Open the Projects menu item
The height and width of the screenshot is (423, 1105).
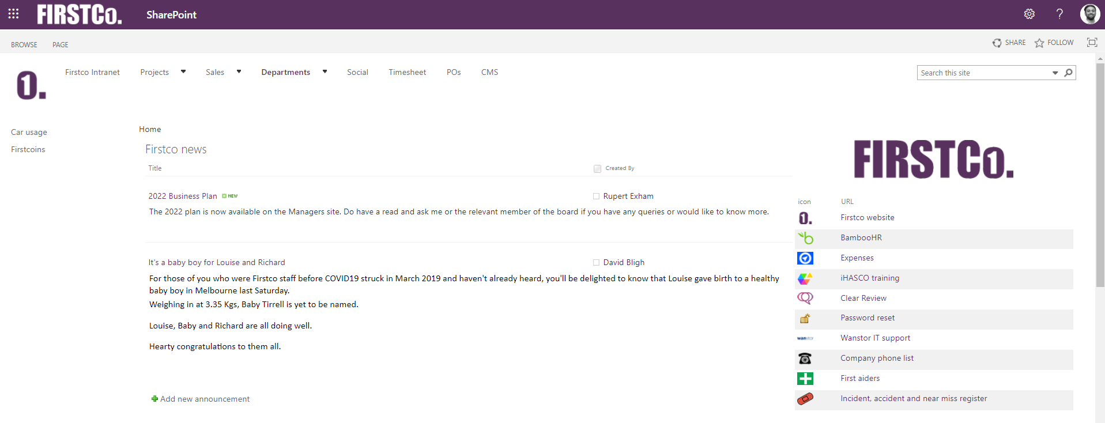pyautogui.click(x=154, y=72)
